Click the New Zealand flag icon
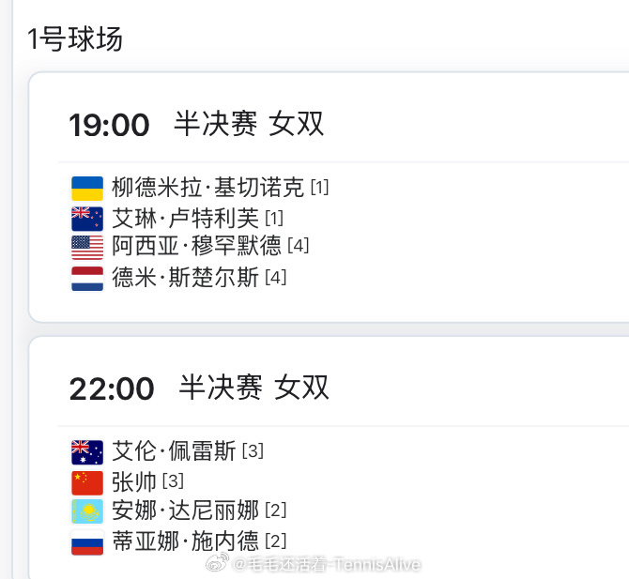Image resolution: width=629 pixels, height=579 pixels. coord(87,219)
